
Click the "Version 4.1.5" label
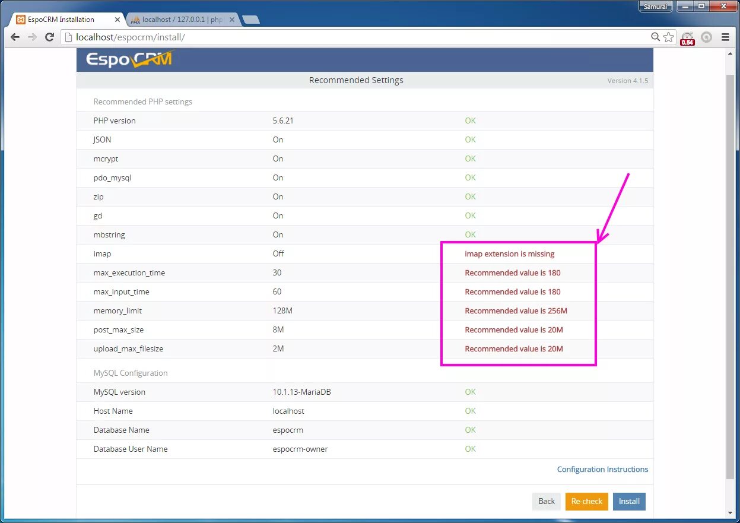coord(628,81)
